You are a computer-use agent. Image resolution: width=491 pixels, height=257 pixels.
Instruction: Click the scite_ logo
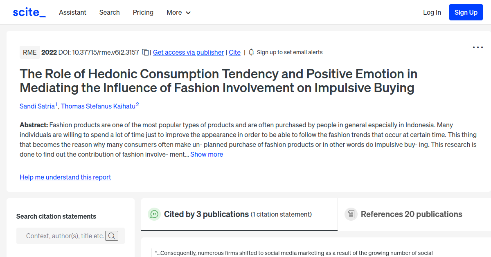[x=29, y=12]
